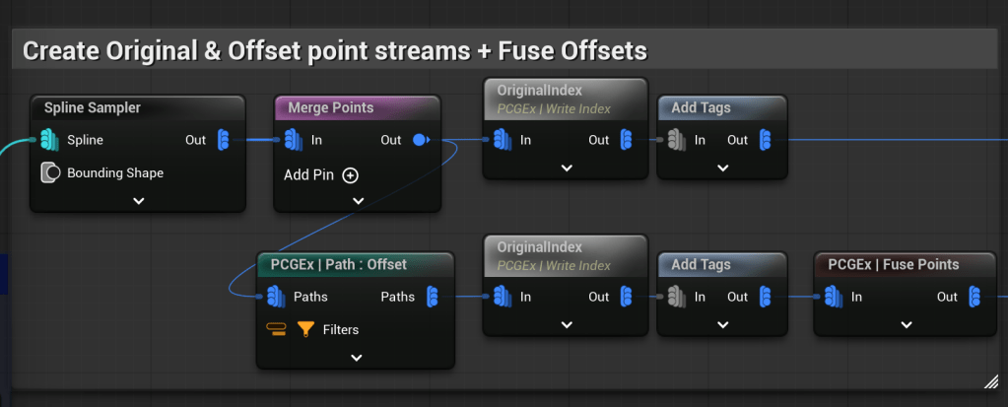Image resolution: width=1008 pixels, height=407 pixels.
Task: Expand the PCGEx Fuse Points node chevron
Action: coord(905,324)
